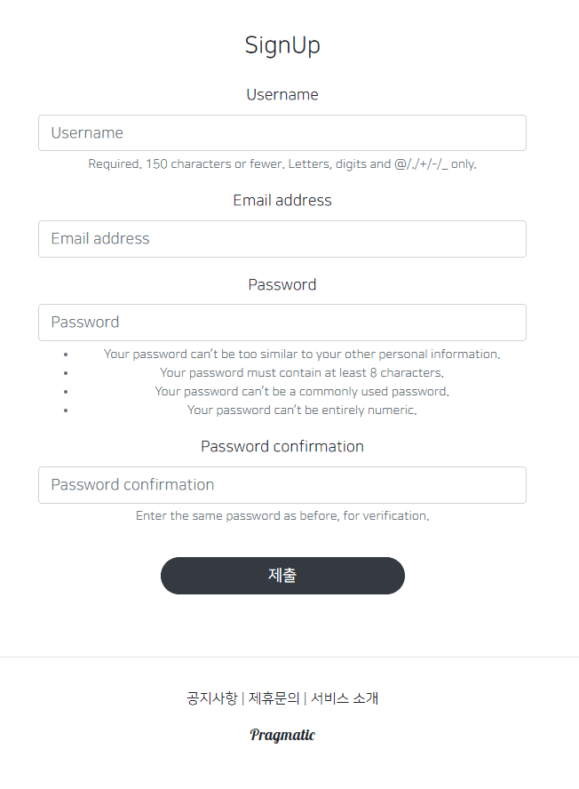The image size is (579, 789).
Task: Click the 'entirely numeric' password rule
Action: tap(302, 410)
